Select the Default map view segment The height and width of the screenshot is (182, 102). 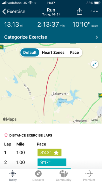point(30,52)
